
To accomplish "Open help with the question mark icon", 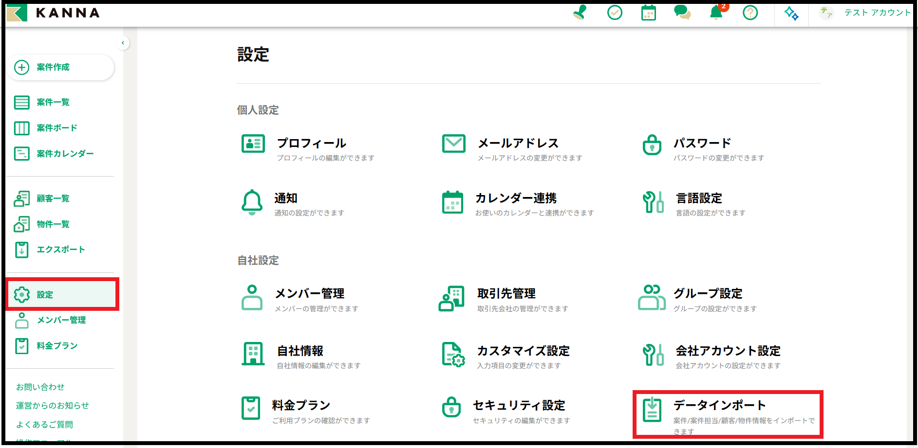I will (750, 13).
